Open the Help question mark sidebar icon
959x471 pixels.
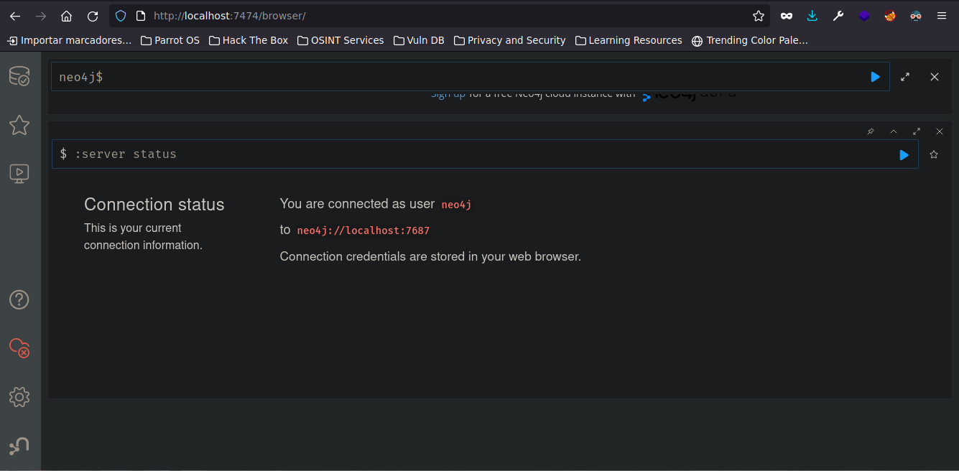click(x=19, y=299)
